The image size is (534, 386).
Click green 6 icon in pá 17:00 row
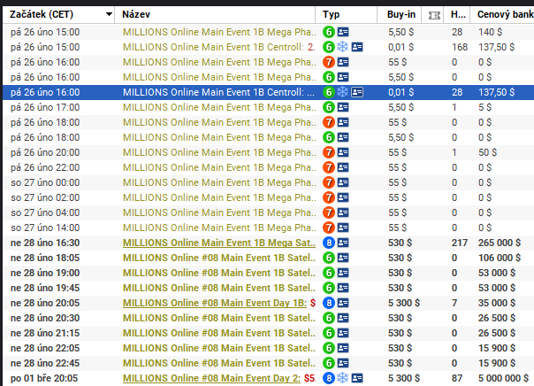pos(329,107)
